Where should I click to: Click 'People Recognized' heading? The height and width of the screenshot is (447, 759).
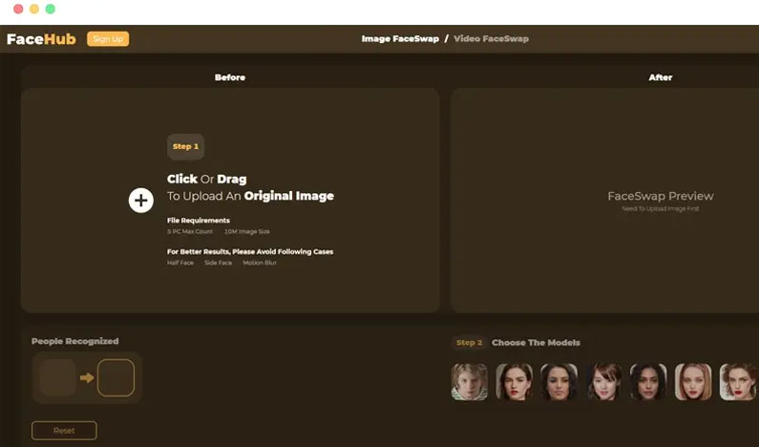tap(75, 341)
